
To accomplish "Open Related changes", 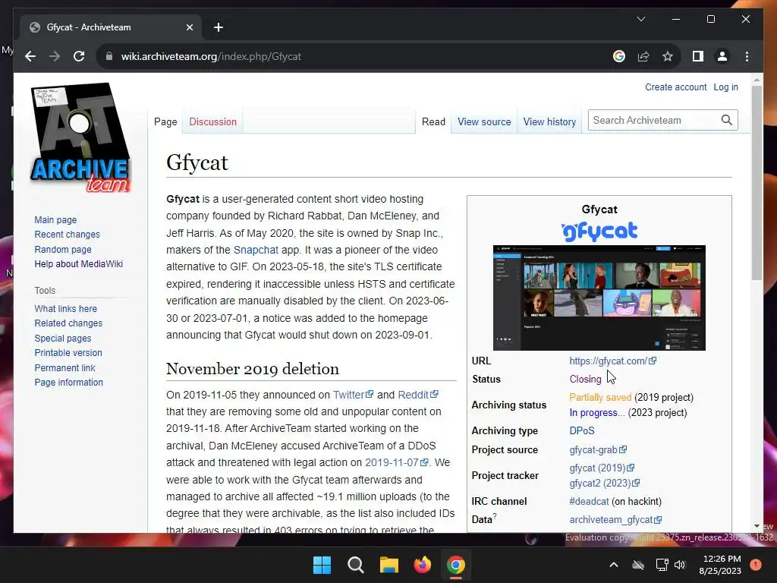I will 68,323.
